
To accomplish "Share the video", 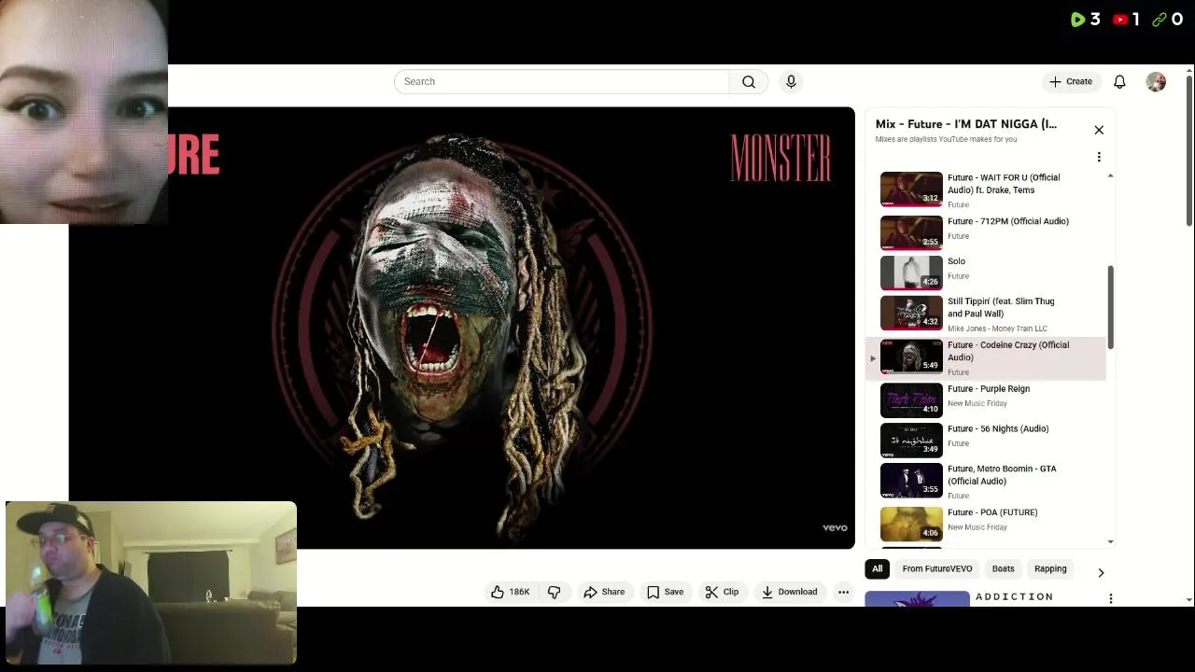I will 604,592.
